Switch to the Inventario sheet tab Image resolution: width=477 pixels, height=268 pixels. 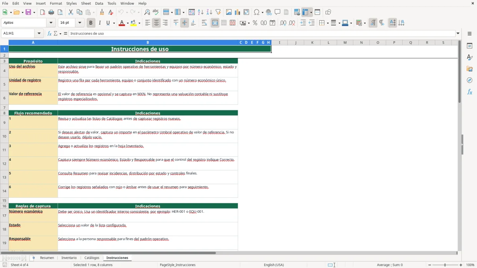pyautogui.click(x=69, y=258)
